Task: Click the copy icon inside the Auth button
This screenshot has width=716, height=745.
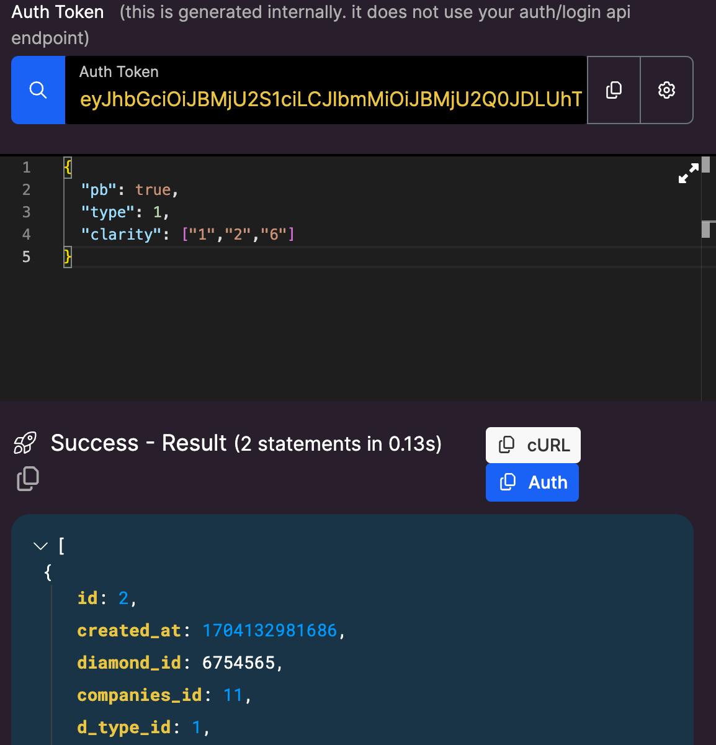Action: tap(508, 482)
